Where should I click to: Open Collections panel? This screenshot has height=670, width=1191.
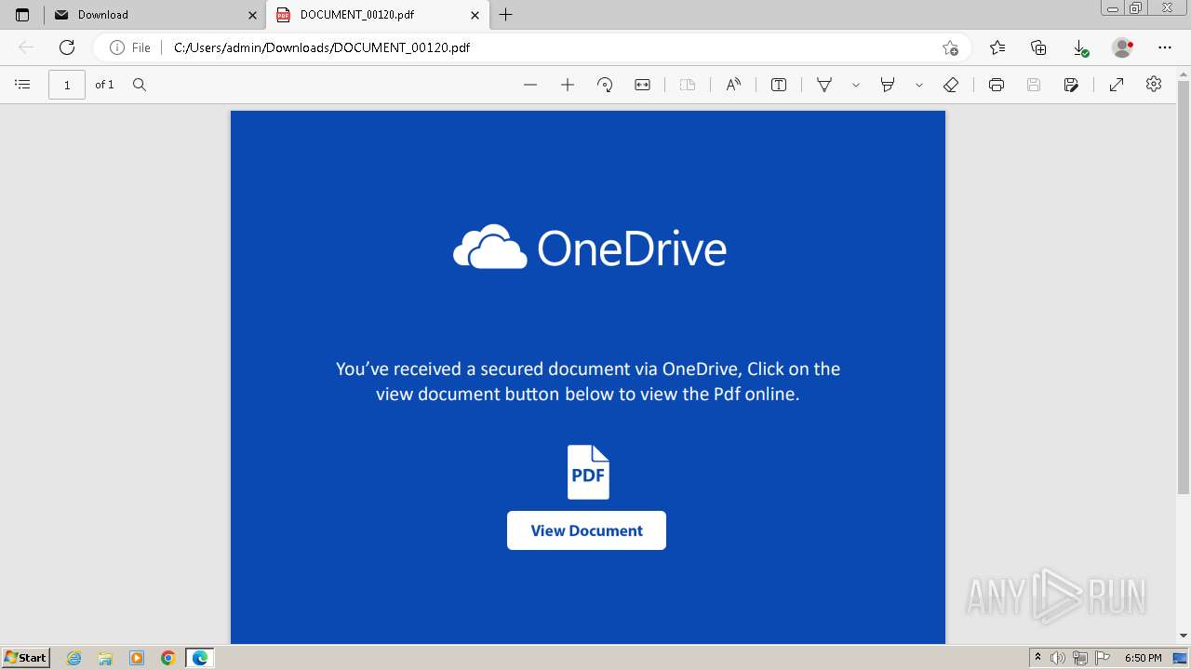click(x=1038, y=47)
